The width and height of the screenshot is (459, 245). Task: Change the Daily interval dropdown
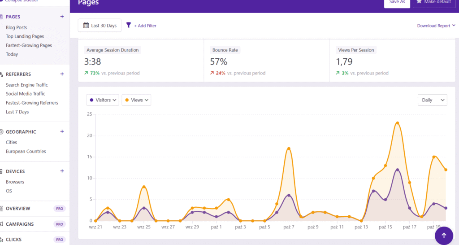tap(432, 100)
